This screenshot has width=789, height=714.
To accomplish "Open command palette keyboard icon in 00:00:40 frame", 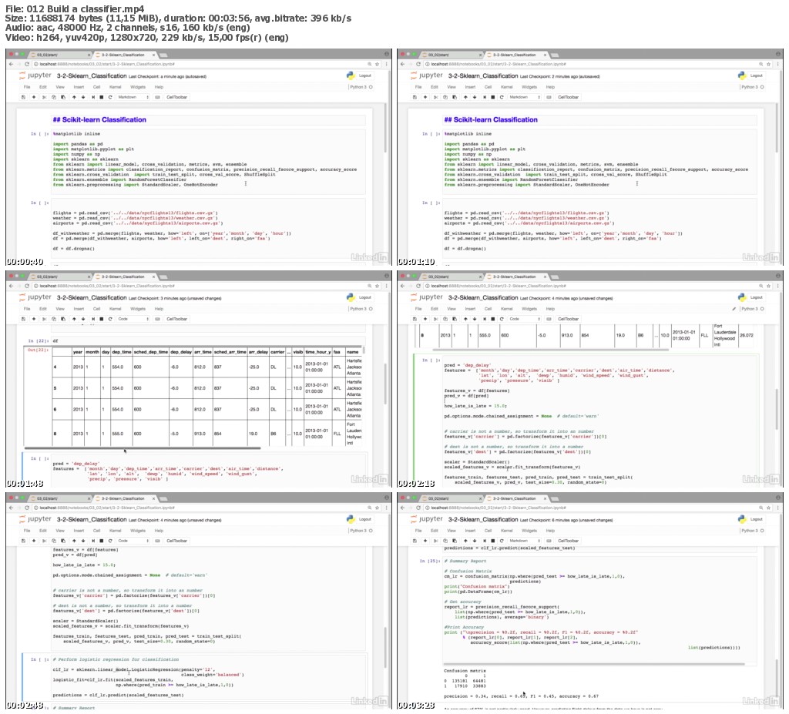I will 157,97.
